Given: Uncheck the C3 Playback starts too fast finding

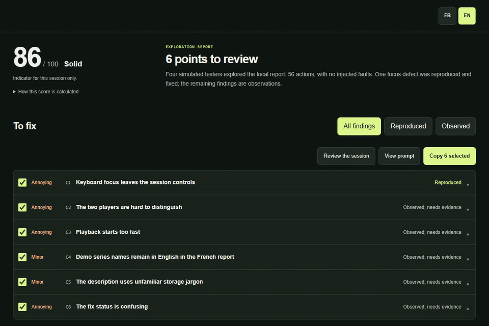Looking at the screenshot, I should pos(22,232).
